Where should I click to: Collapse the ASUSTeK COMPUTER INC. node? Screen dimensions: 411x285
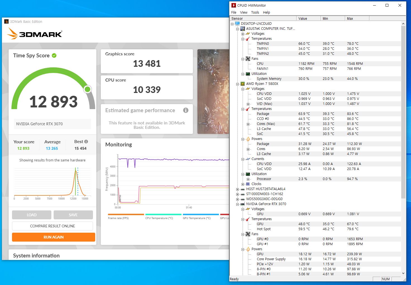(x=237, y=29)
